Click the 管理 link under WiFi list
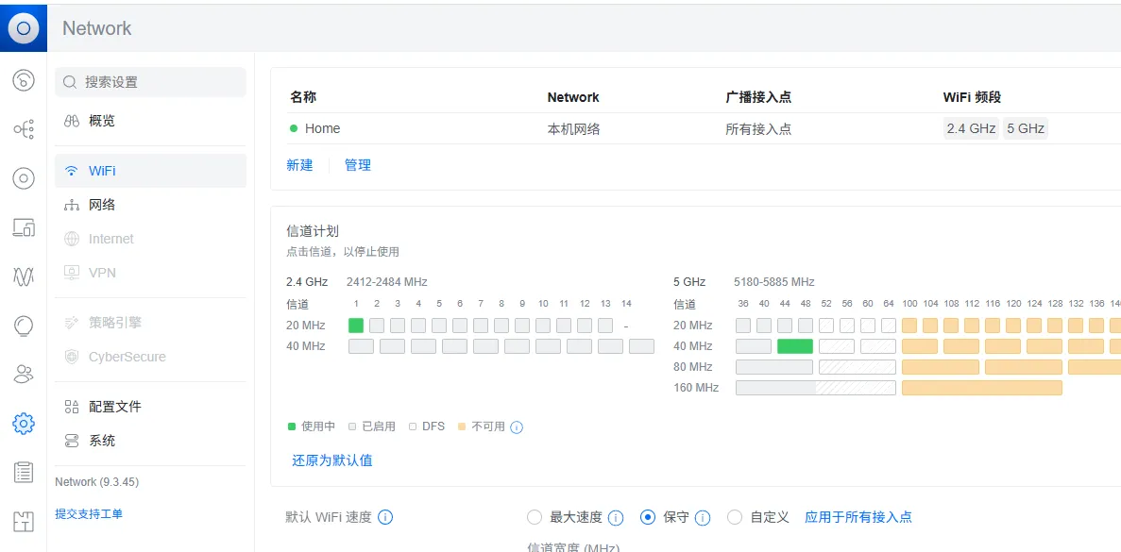The width and height of the screenshot is (1121, 552). pyautogui.click(x=358, y=166)
